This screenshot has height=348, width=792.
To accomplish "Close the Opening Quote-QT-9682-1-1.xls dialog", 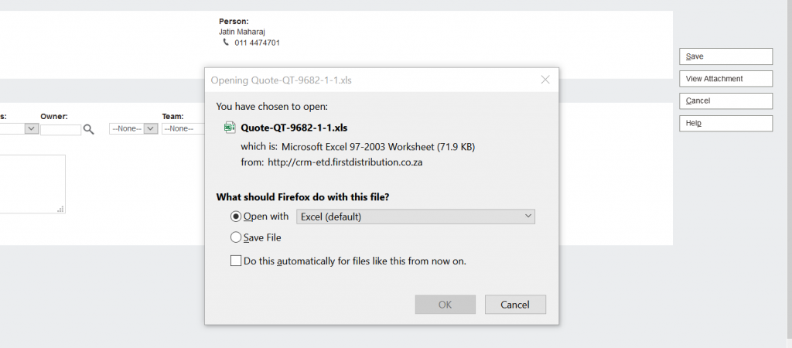I will [x=545, y=79].
